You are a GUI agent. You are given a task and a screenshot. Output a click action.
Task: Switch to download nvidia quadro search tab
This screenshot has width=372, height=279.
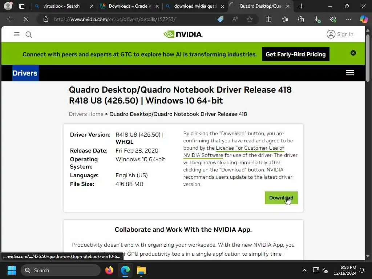click(x=195, y=6)
